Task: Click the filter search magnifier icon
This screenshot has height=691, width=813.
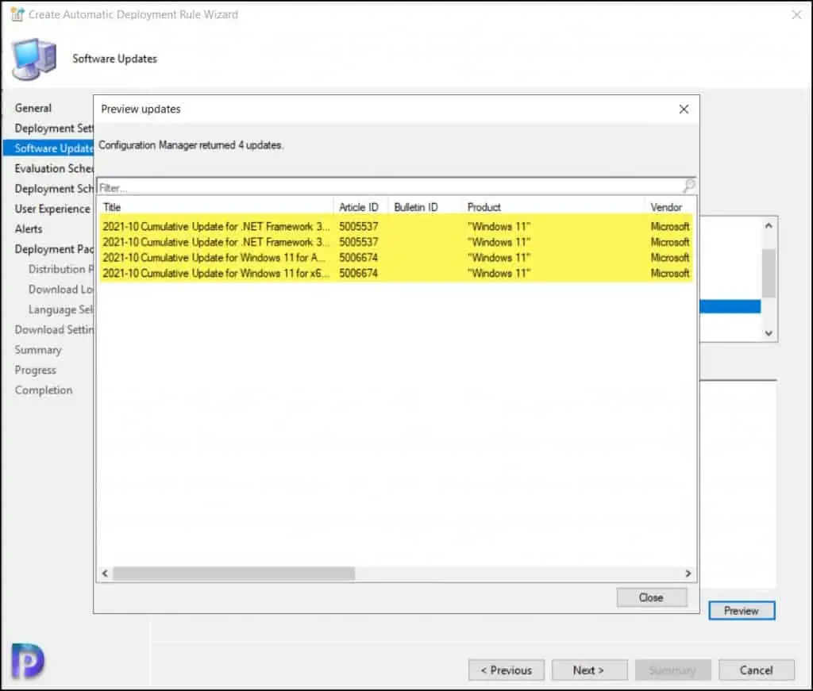Action: click(688, 186)
